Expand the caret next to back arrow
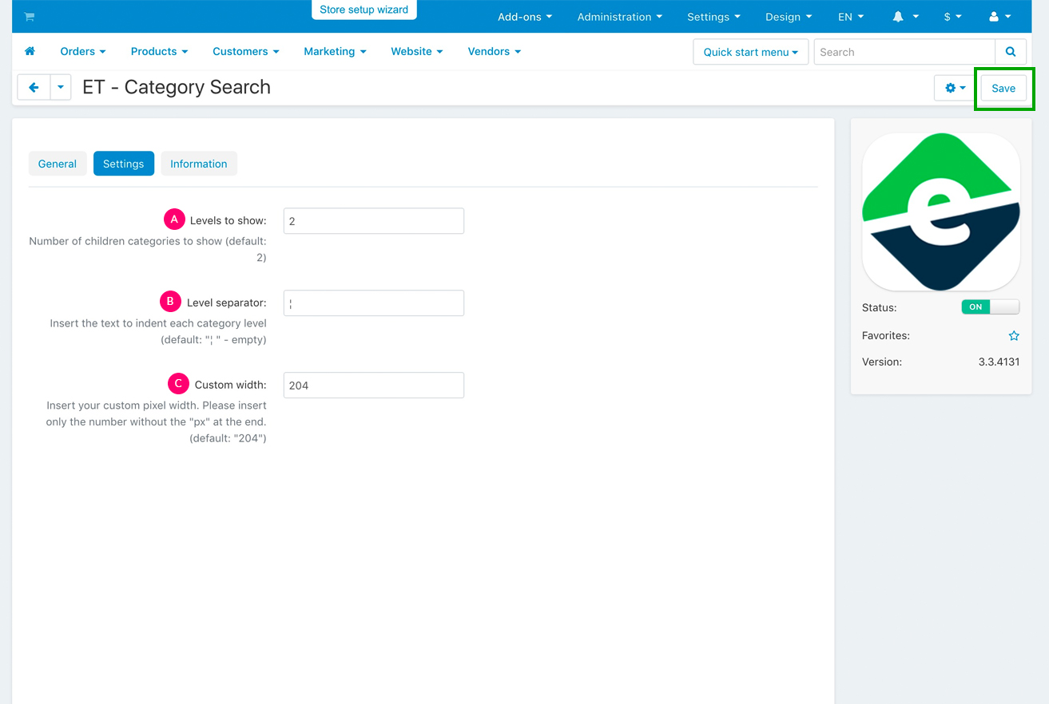 tap(61, 88)
